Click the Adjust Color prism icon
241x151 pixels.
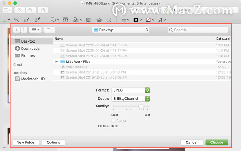click(x=99, y=20)
